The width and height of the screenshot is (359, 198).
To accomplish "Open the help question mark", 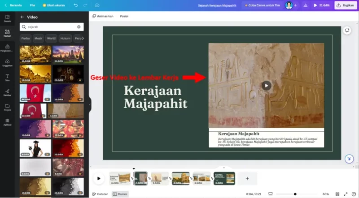I will point(354,194).
